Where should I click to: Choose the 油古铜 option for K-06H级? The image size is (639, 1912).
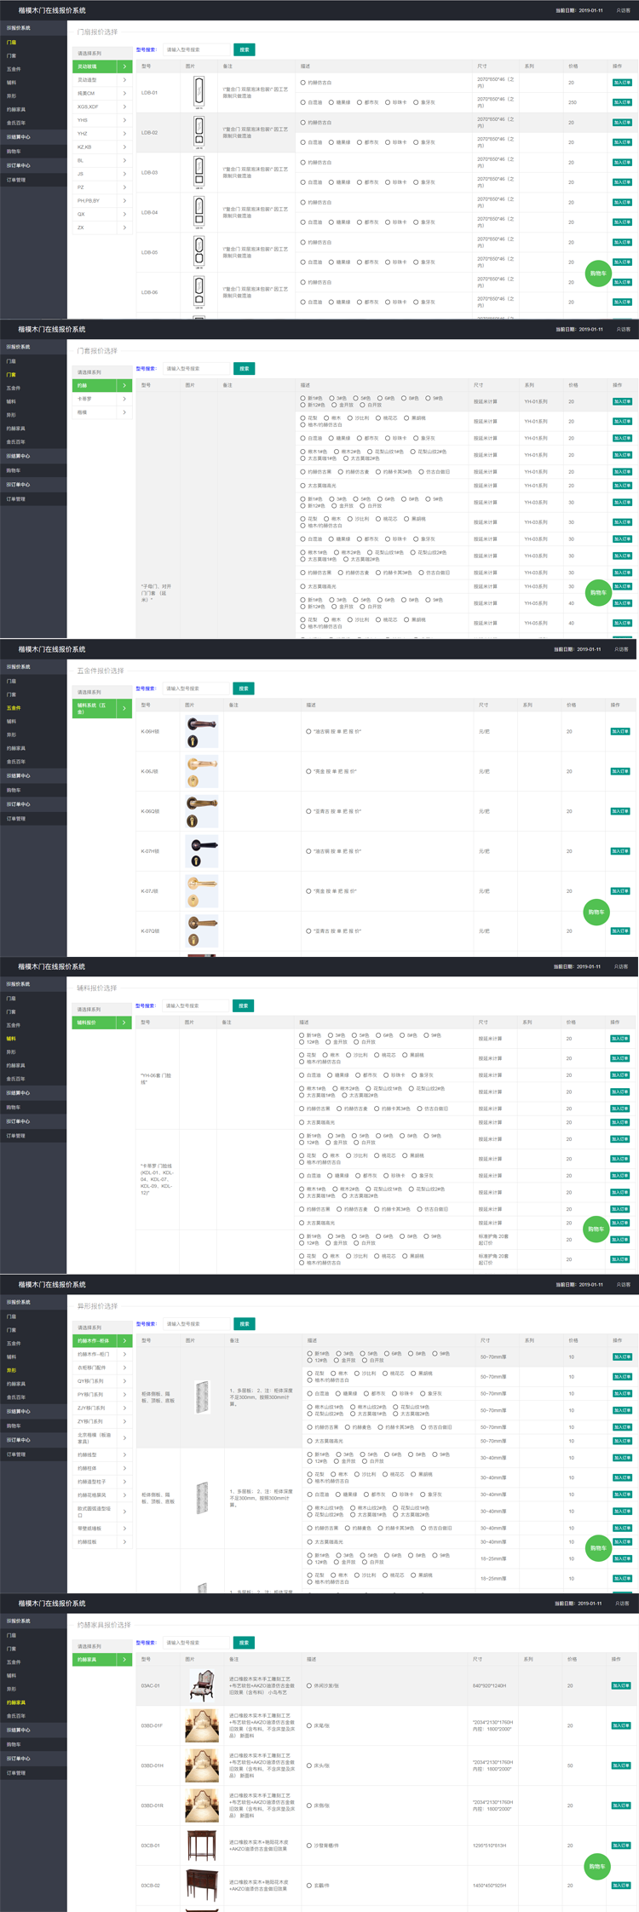click(308, 731)
